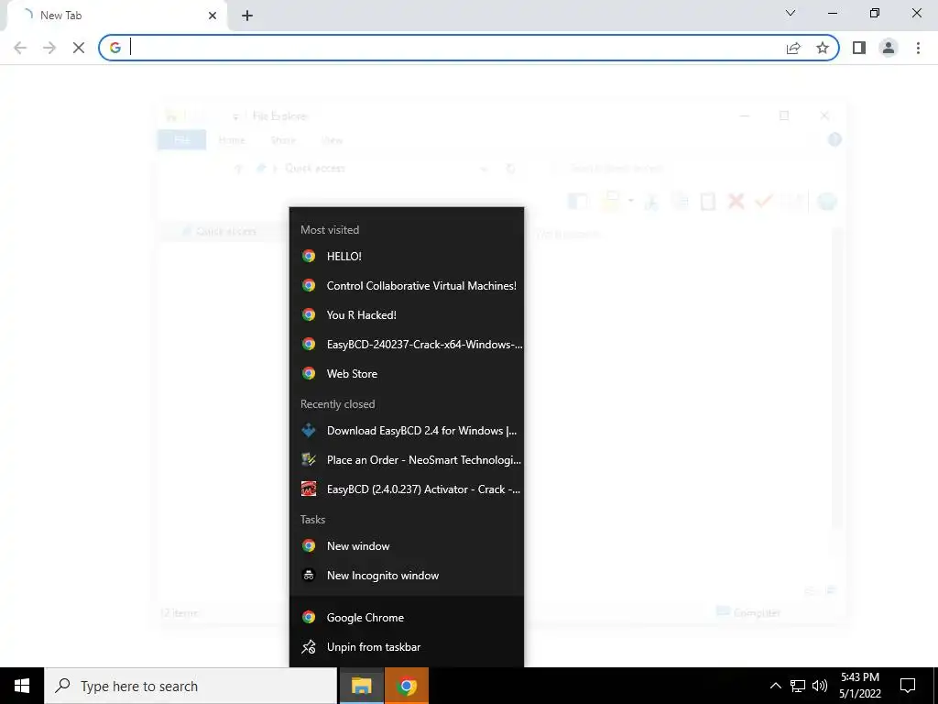938x704 pixels.
Task: Select Unpin from taskbar
Action: click(x=406, y=646)
